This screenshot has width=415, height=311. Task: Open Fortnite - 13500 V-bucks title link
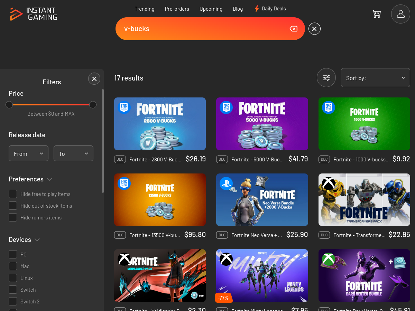(x=155, y=235)
